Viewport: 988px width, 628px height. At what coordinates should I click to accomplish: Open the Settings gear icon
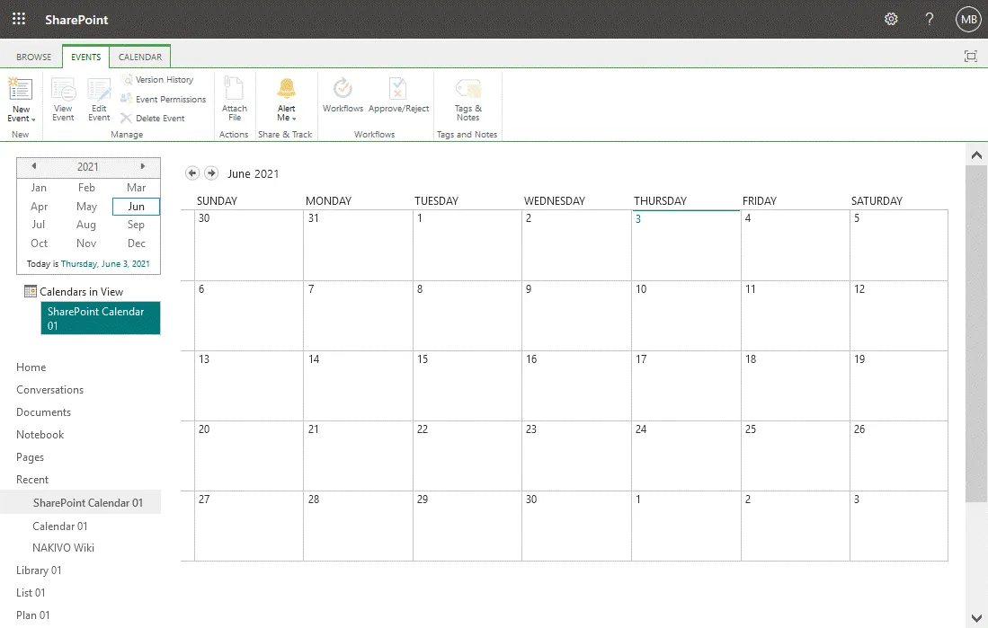891,19
